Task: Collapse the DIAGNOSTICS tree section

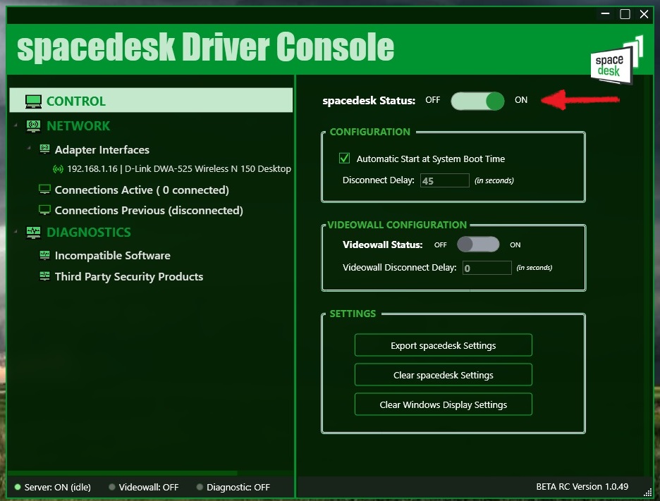Action: click(x=16, y=231)
